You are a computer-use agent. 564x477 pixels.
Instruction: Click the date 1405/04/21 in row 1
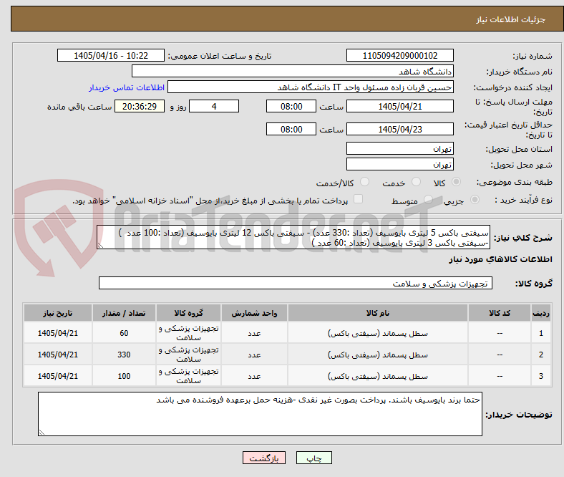point(58,333)
